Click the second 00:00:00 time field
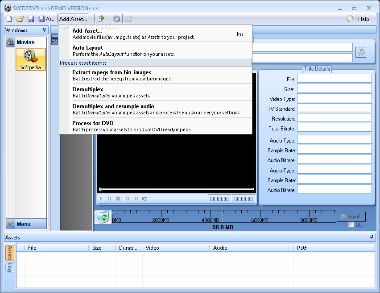 tap(244, 199)
